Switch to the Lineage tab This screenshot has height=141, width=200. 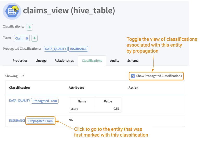click(x=41, y=61)
